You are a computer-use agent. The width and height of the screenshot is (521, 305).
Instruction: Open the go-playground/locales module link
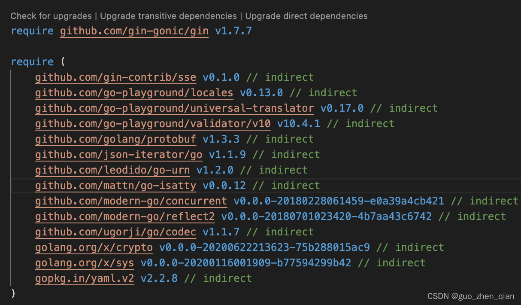134,93
